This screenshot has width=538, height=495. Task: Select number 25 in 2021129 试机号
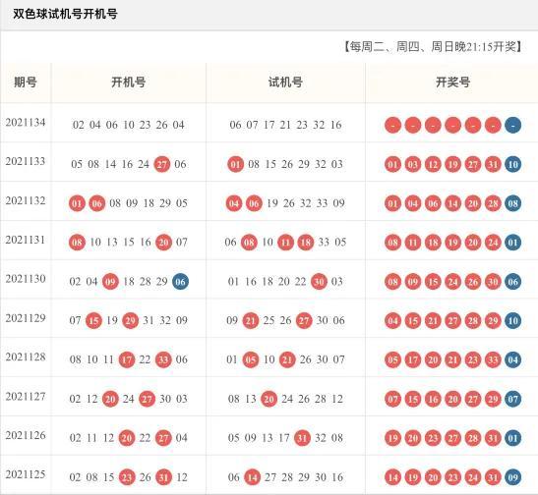click(x=269, y=320)
